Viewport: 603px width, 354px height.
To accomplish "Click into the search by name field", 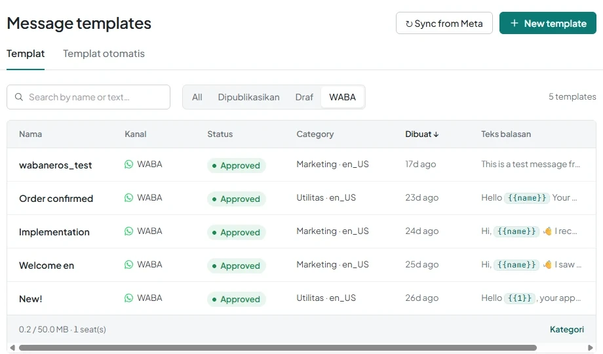I will click(88, 97).
